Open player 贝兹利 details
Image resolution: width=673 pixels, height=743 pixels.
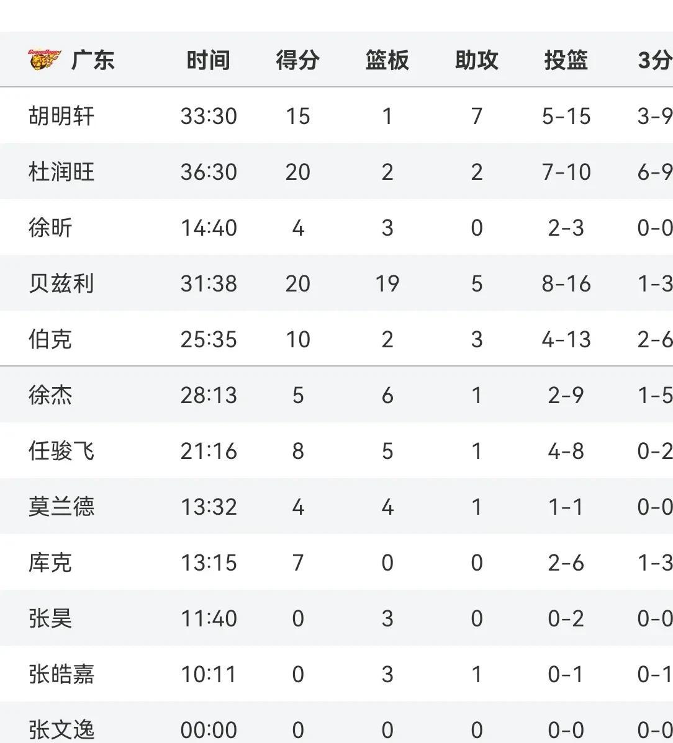pos(61,283)
